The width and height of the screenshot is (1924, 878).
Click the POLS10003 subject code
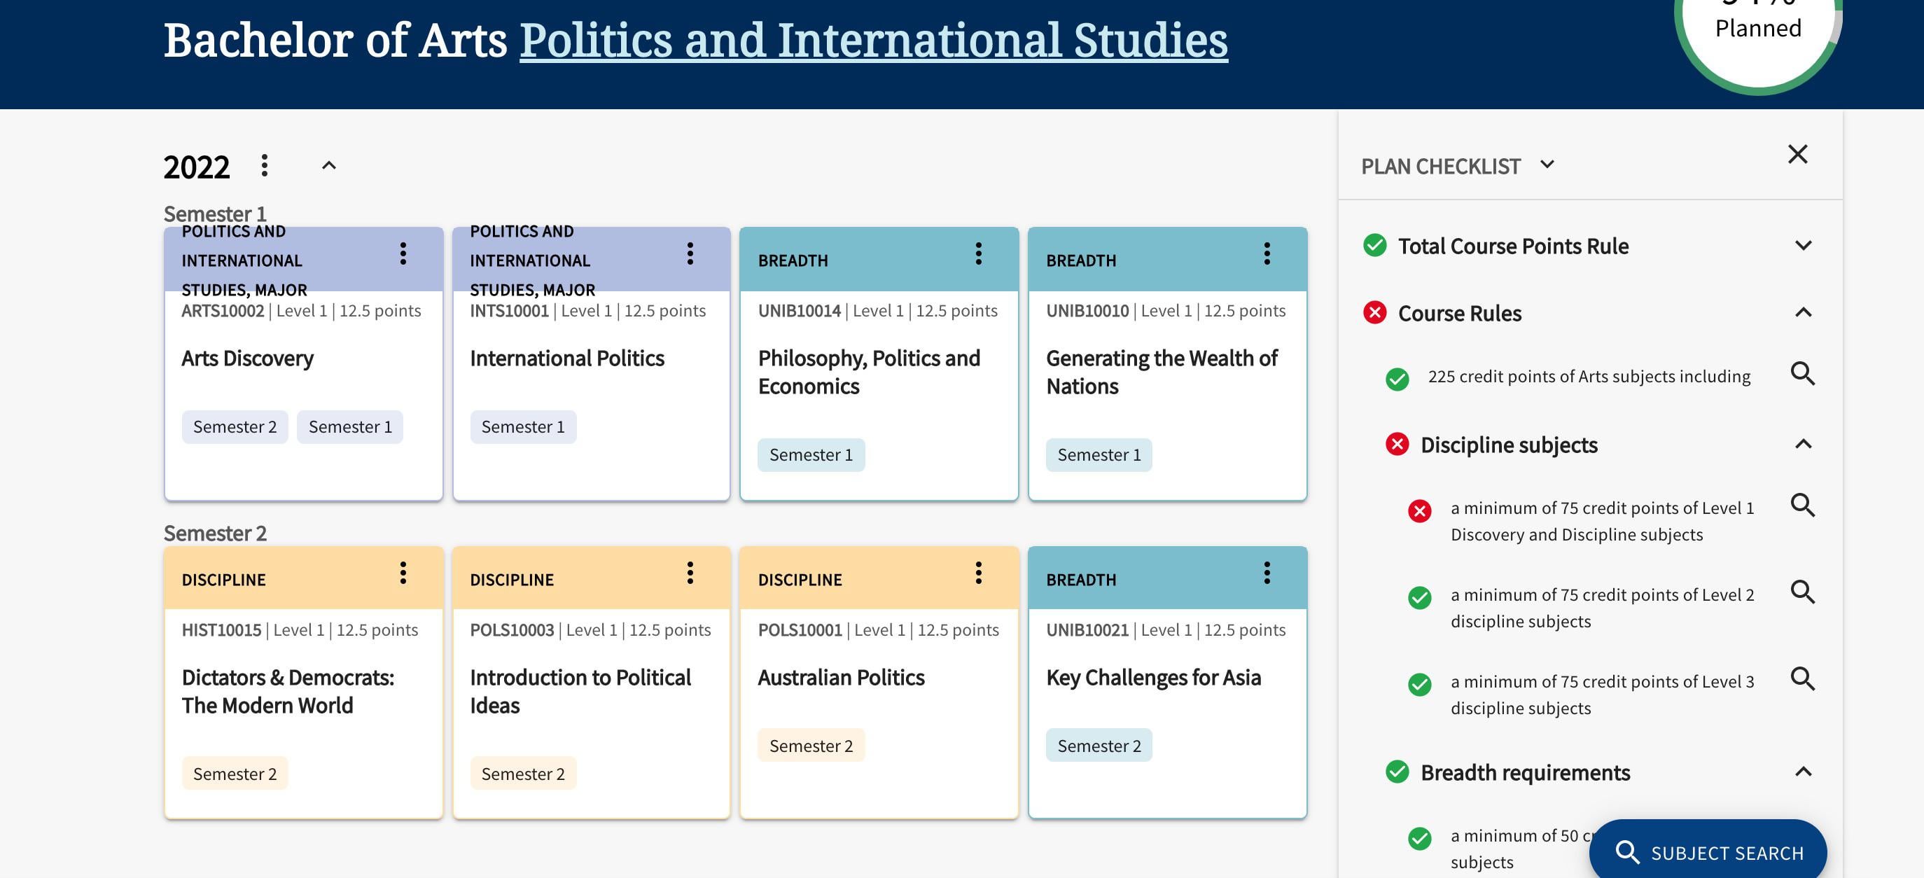click(512, 630)
